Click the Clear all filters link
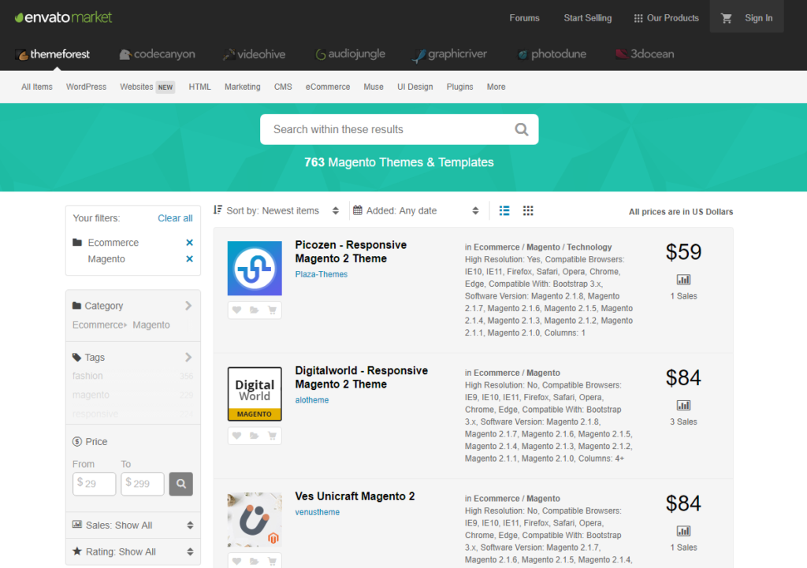Viewport: 807px width, 568px height. tap(175, 218)
